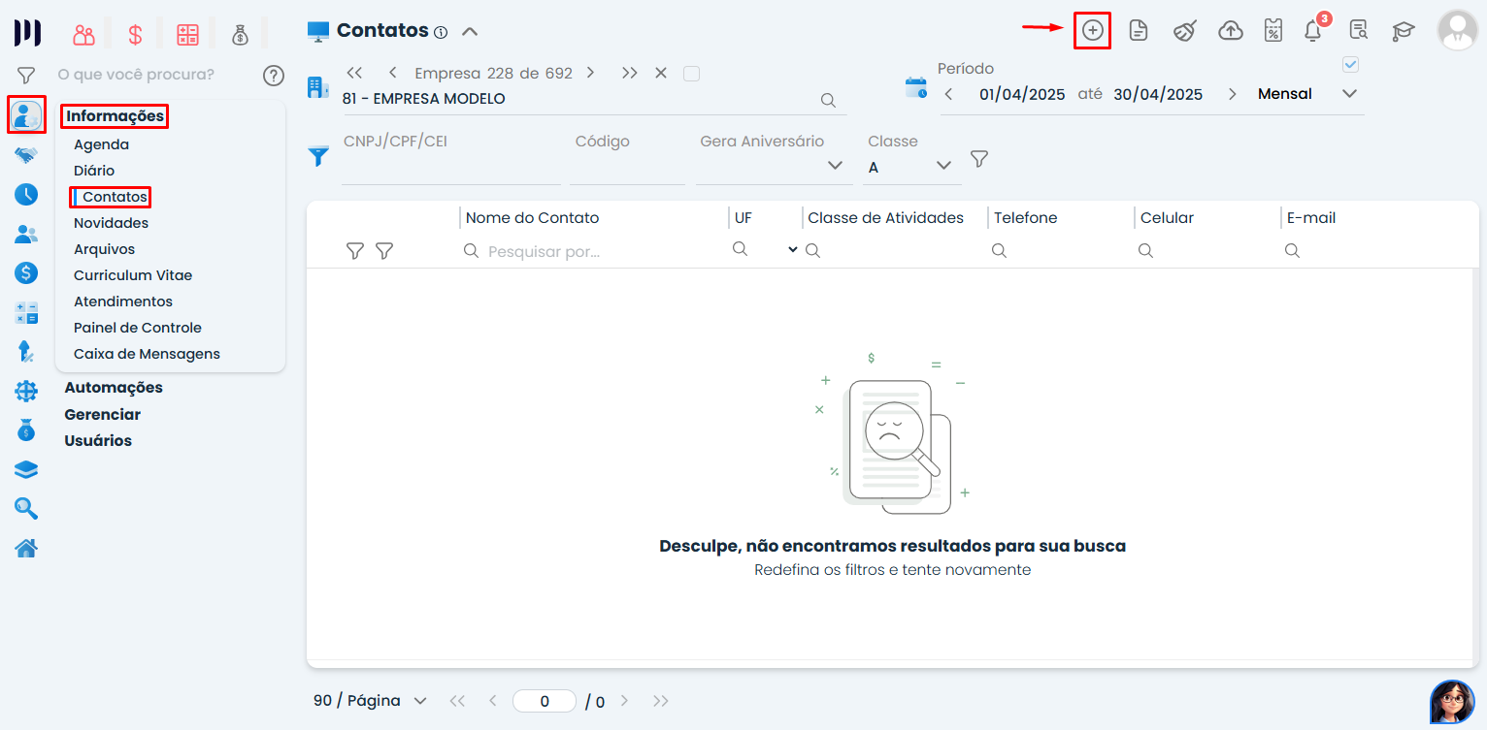Select Novidades in the side menu
The height and width of the screenshot is (730, 1487).
coord(111,223)
